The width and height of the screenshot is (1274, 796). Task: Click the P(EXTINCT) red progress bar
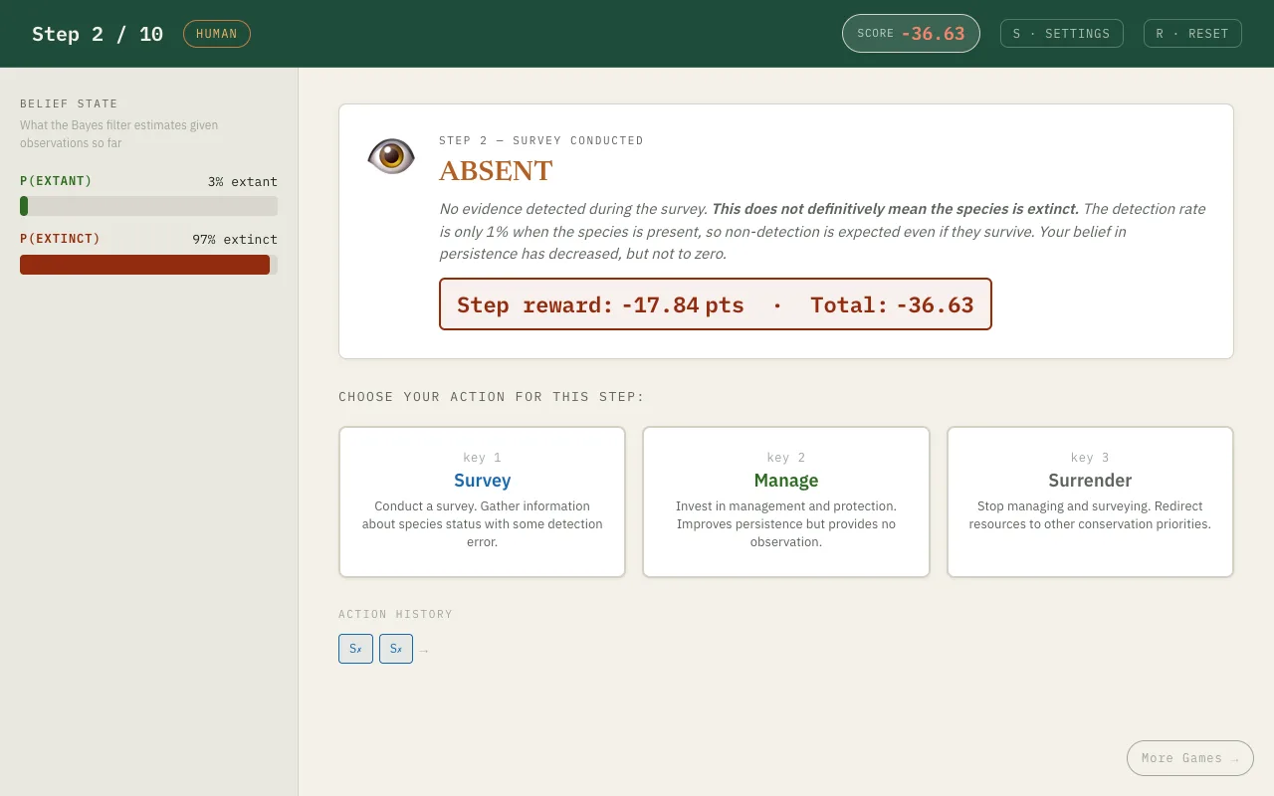click(x=148, y=265)
